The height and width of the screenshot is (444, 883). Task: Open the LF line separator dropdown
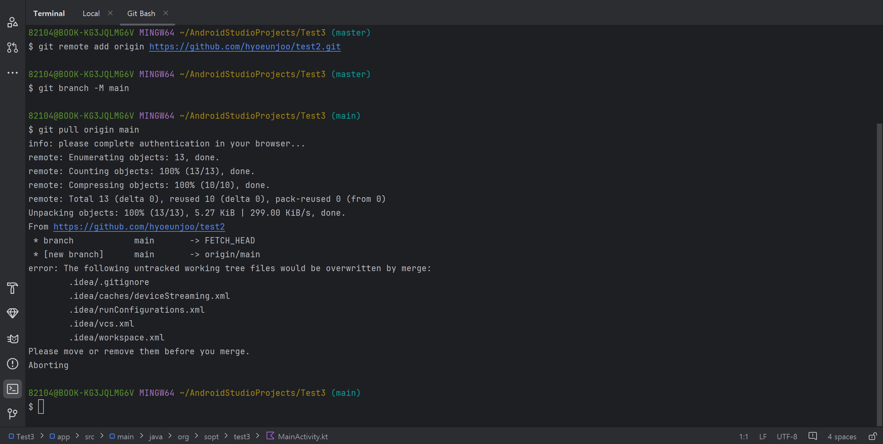tap(763, 436)
